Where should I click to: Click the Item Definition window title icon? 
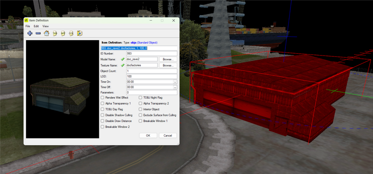point(27,21)
